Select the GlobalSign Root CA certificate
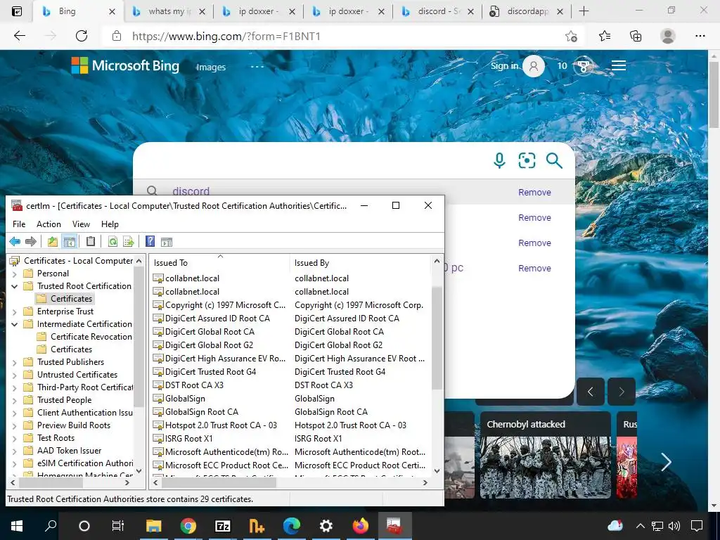720x540 pixels. pyautogui.click(x=202, y=412)
